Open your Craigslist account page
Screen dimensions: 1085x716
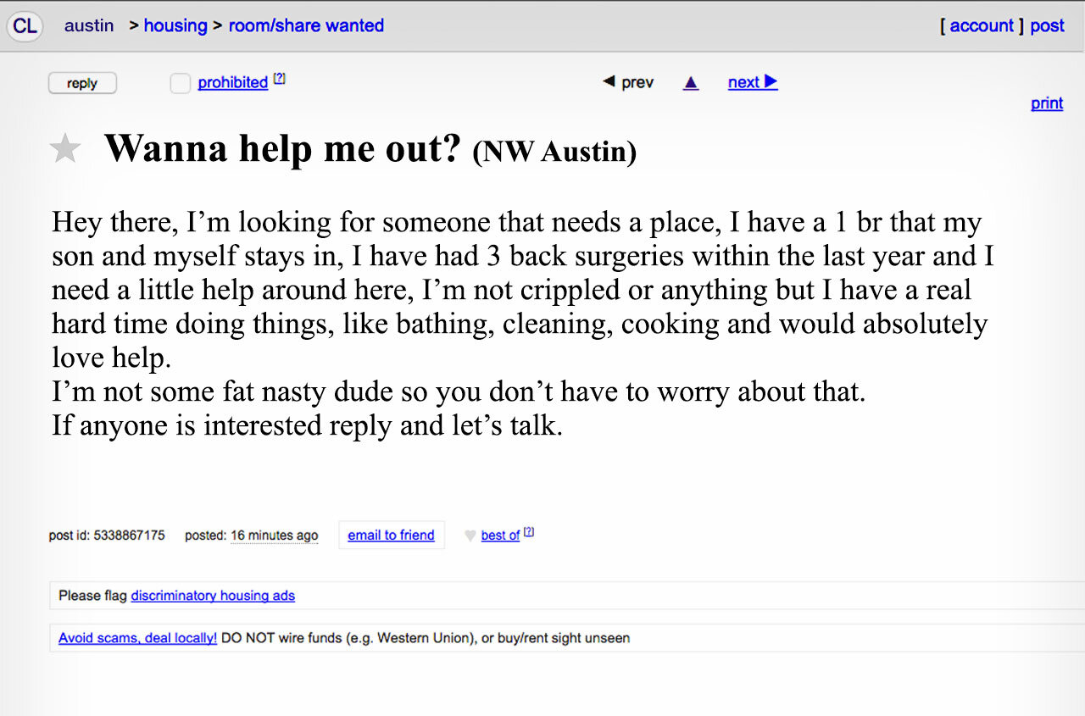981,25
